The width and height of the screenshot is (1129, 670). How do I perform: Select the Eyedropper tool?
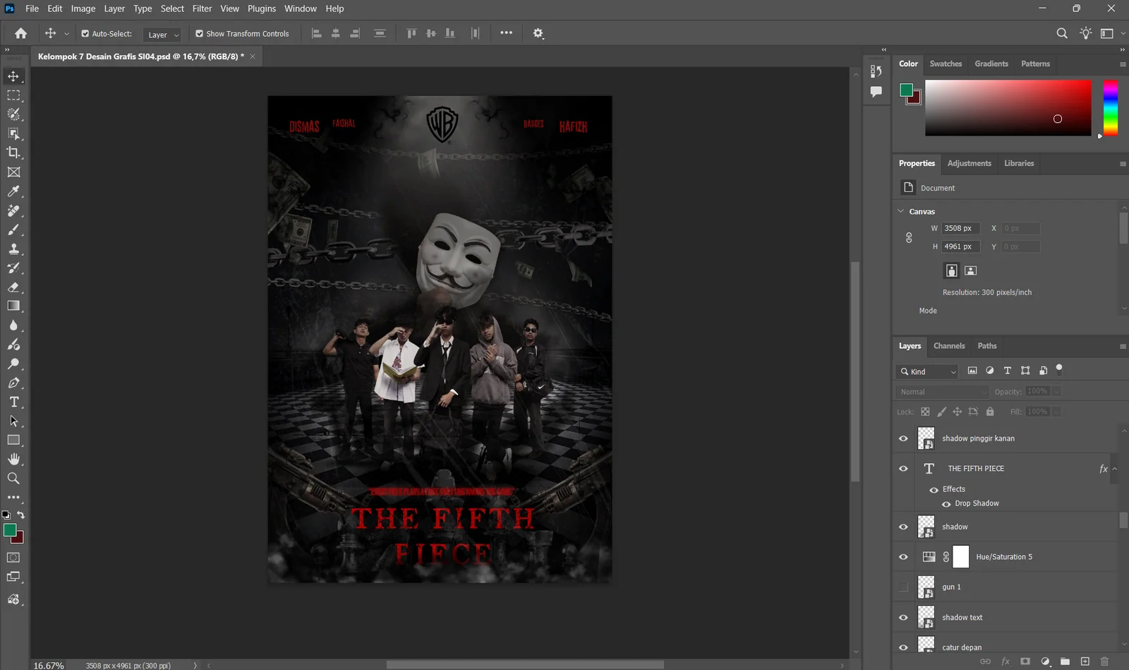[x=13, y=191]
